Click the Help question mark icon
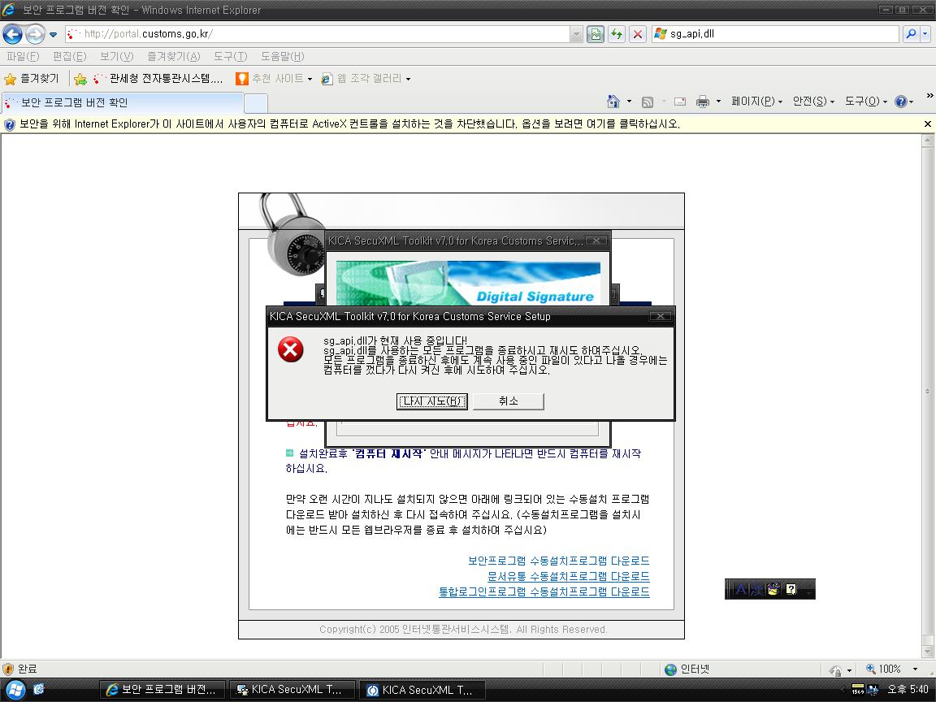Image resolution: width=936 pixels, height=702 pixels. tap(901, 102)
